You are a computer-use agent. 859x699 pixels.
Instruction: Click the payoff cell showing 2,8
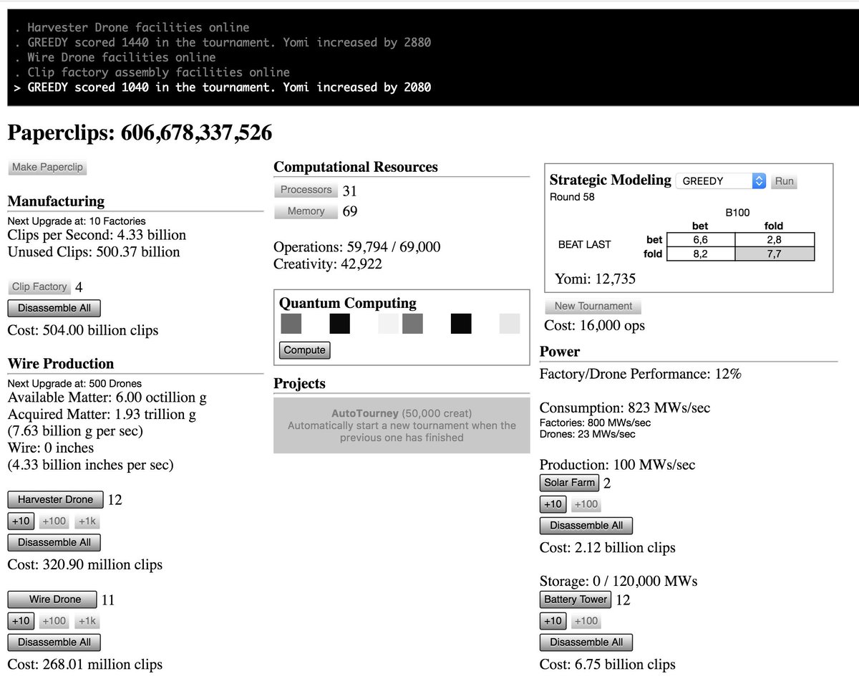pos(775,240)
